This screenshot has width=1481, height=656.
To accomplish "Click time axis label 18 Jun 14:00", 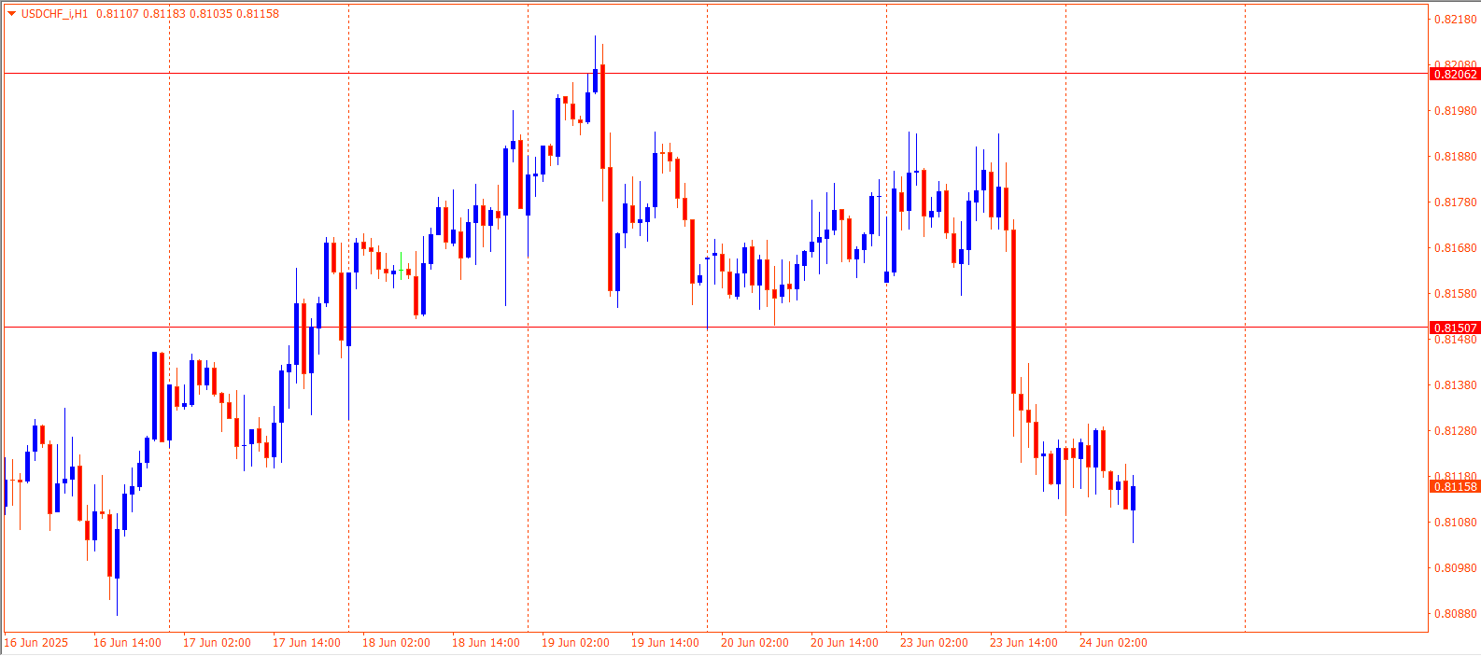I will point(486,643).
